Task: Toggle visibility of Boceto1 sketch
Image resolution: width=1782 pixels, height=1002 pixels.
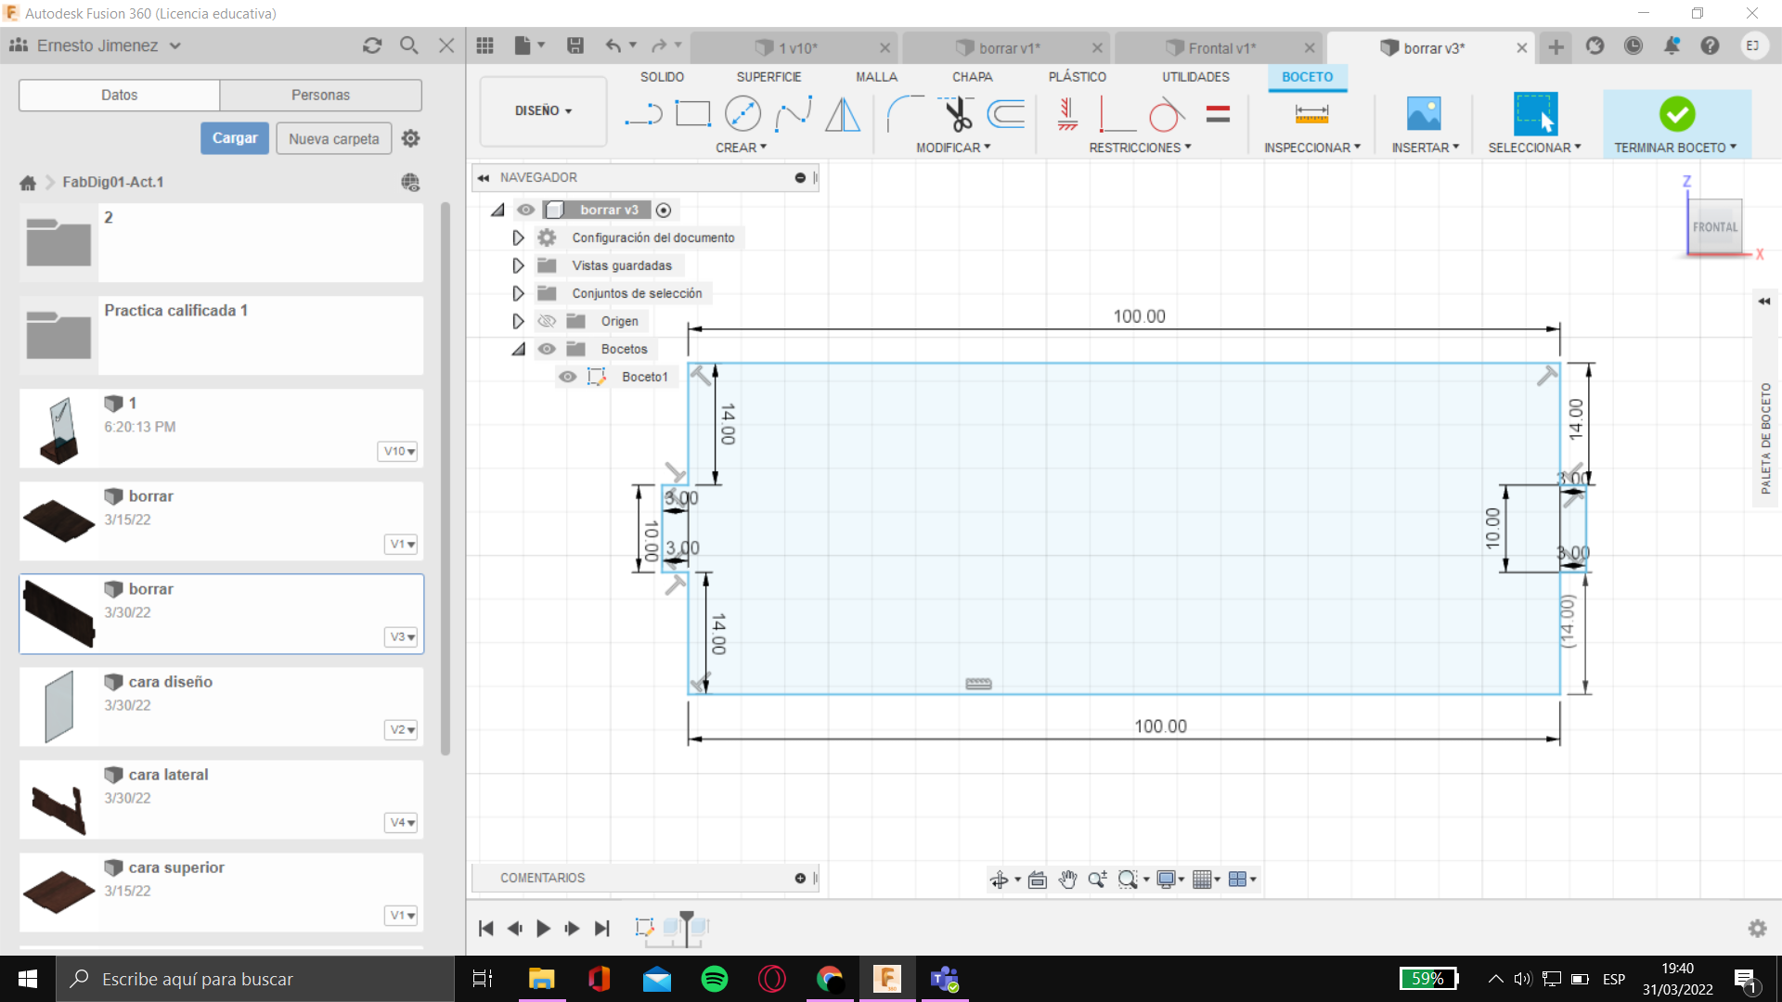Action: click(x=568, y=377)
